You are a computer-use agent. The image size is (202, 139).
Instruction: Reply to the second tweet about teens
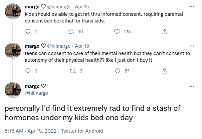28,71
